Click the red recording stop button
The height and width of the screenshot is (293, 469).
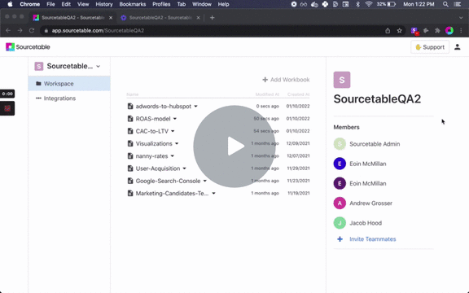[x=7, y=108]
